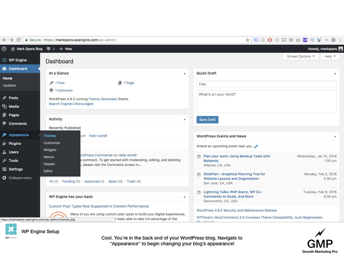Select Customize in the Appearance submenu

(x=52, y=143)
